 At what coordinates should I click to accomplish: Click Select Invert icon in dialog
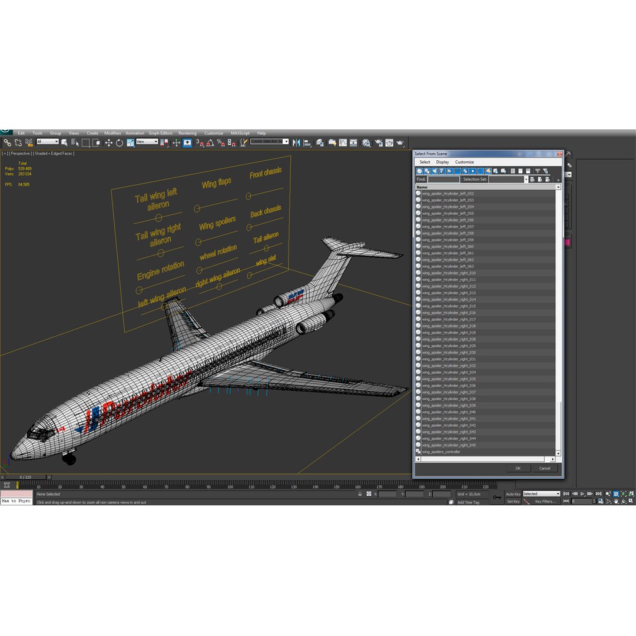coord(528,171)
